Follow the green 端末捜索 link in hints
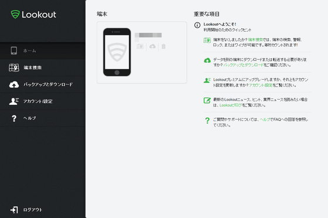The height and width of the screenshot is (218, 328). click(x=255, y=39)
